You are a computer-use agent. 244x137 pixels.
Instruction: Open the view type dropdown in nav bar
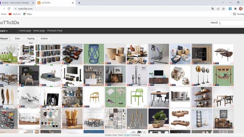pyautogui.click(x=4, y=31)
